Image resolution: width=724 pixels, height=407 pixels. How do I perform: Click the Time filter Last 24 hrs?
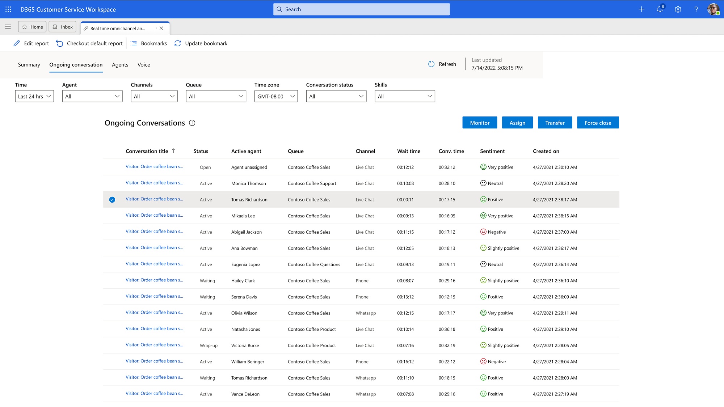33,96
